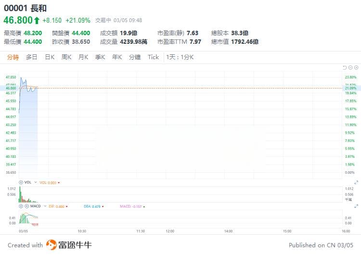Click the 23.00% right axis label
The height and width of the screenshot is (255, 361).
click(350, 77)
